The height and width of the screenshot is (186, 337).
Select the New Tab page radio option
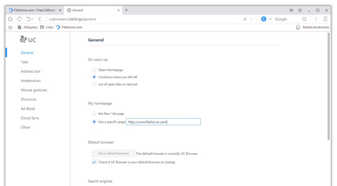click(94, 113)
